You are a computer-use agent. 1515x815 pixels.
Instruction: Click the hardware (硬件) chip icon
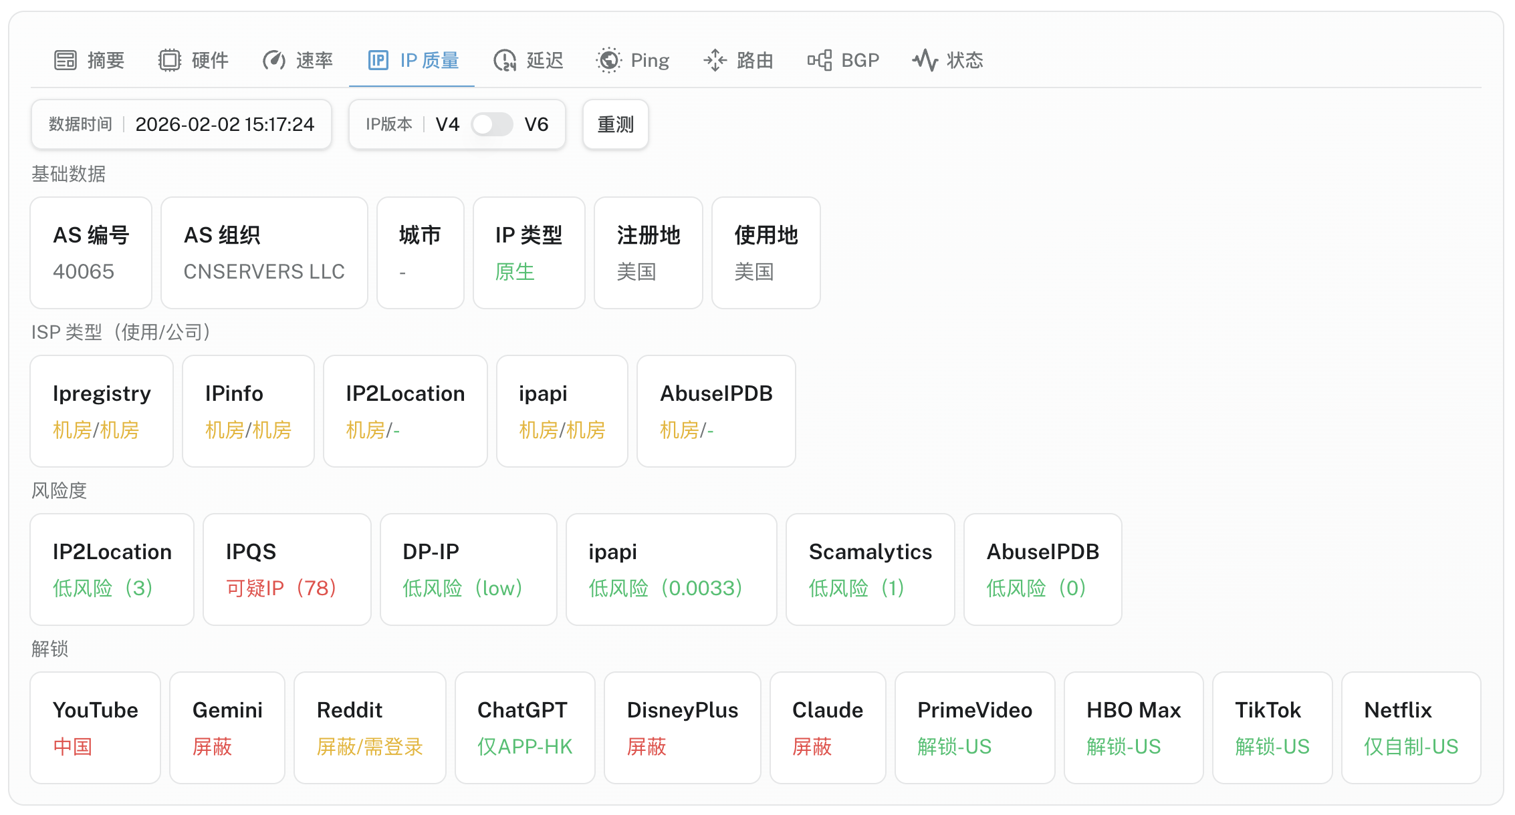pyautogui.click(x=170, y=60)
